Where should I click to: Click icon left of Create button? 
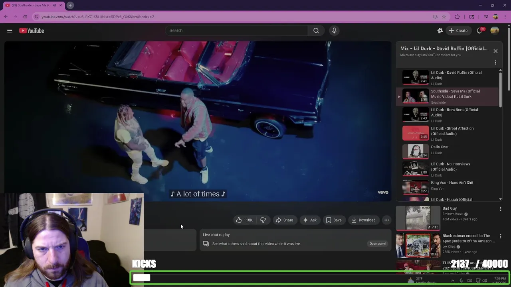coord(440,31)
